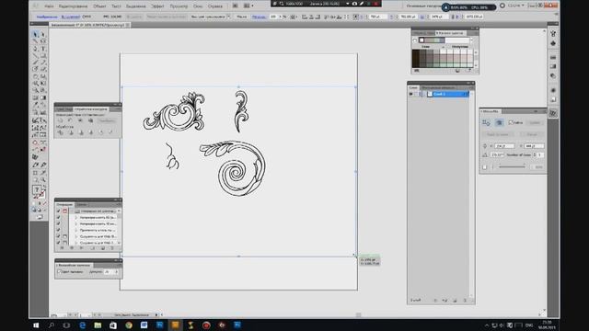Screen dimensions: 589x331
Task: Click the Изображение link in control bar
Action: pos(47,17)
